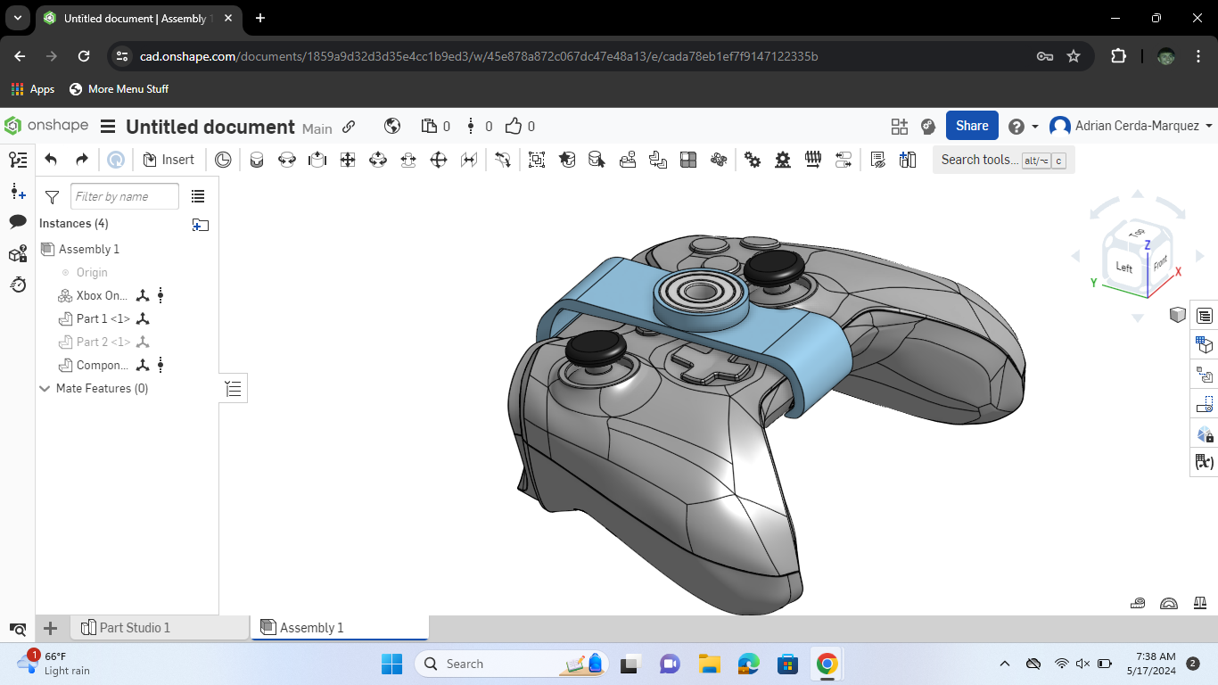This screenshot has height=685, width=1218.
Task: Select the Rack and pinion relation tool
Action: 783,160
